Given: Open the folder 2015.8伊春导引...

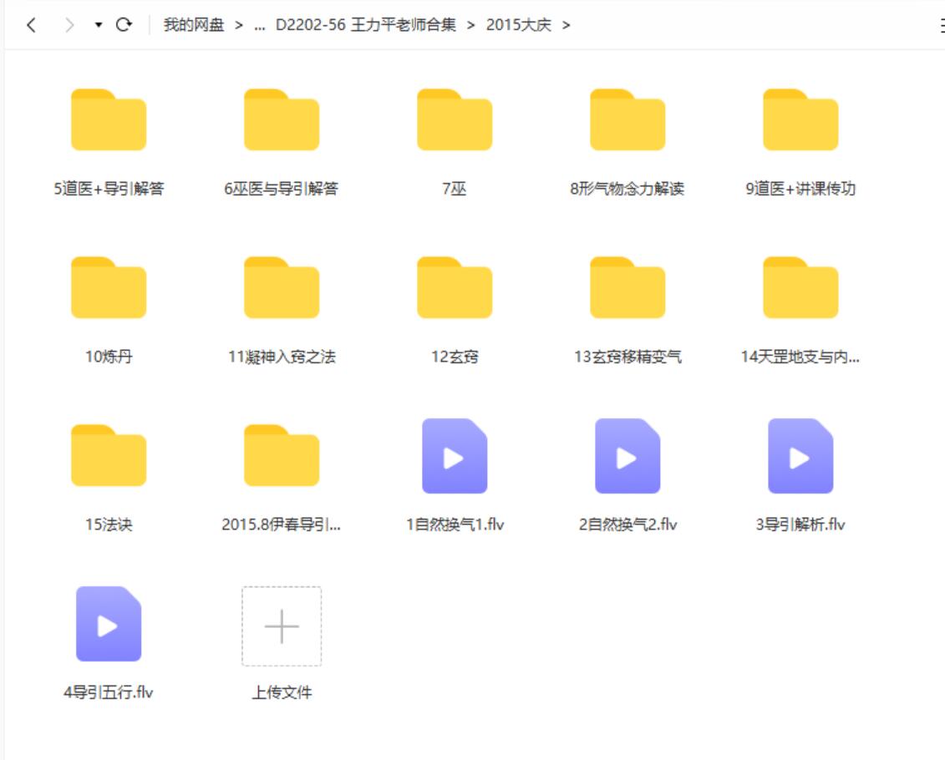Looking at the screenshot, I should [x=282, y=455].
